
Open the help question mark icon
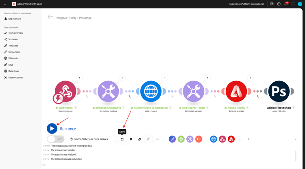pos(279,4)
